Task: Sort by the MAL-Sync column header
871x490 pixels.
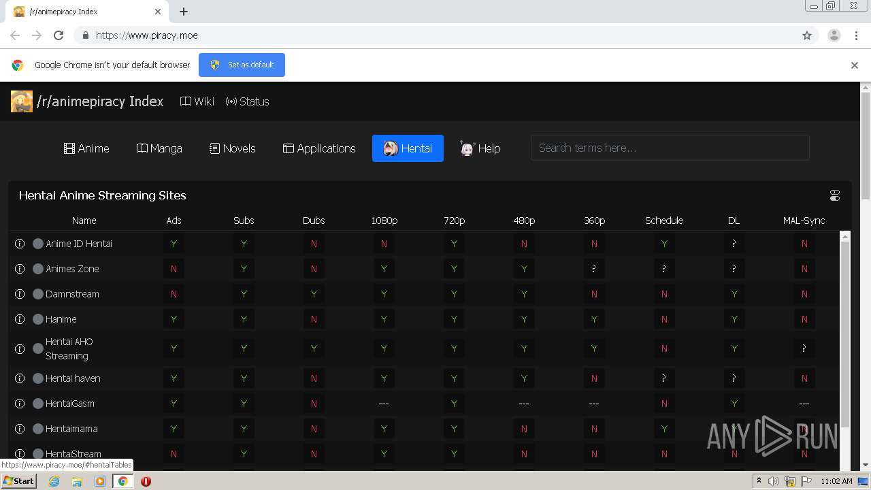Action: pos(804,220)
